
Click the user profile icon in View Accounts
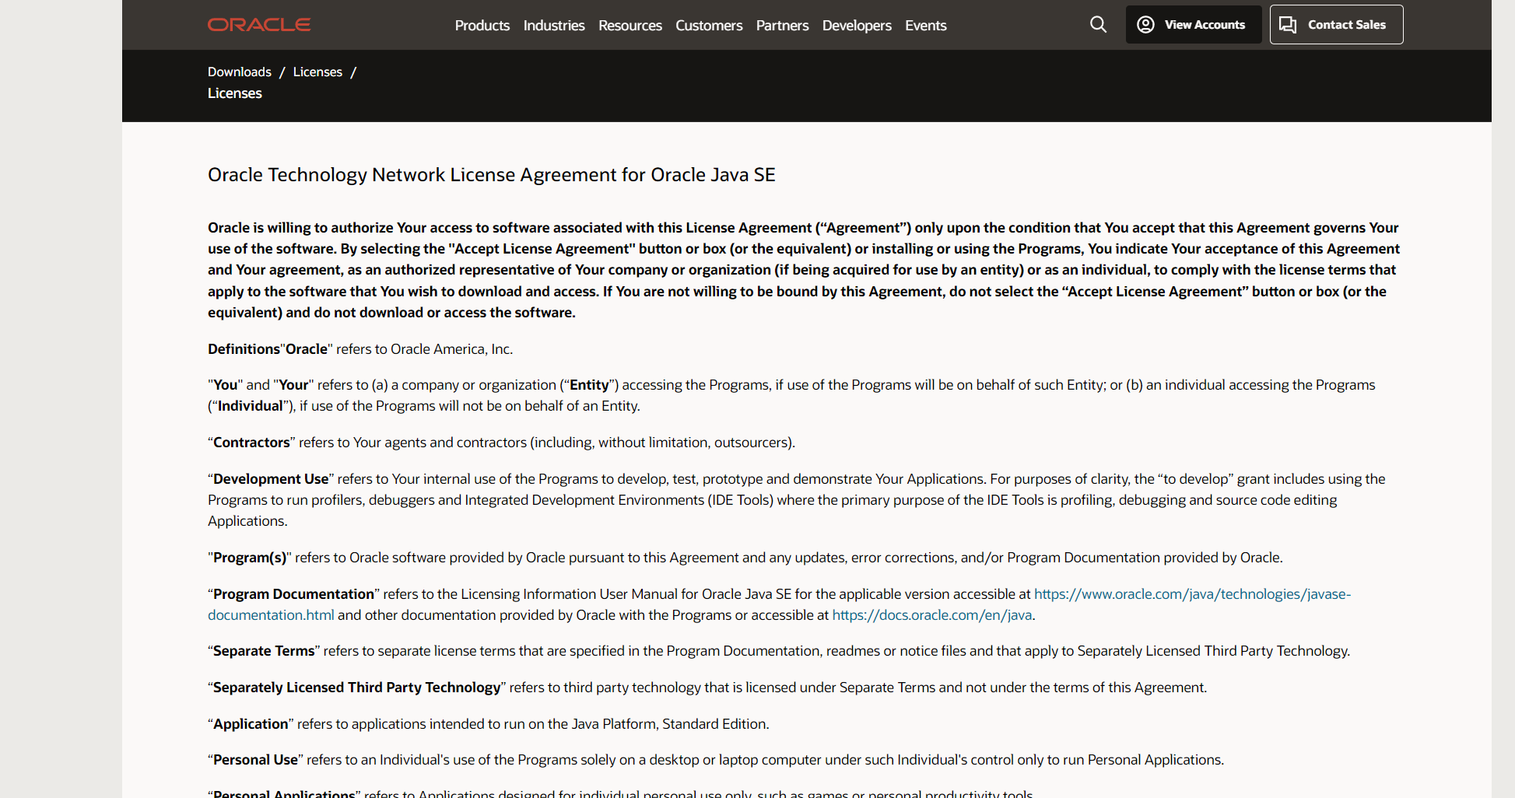click(x=1145, y=25)
